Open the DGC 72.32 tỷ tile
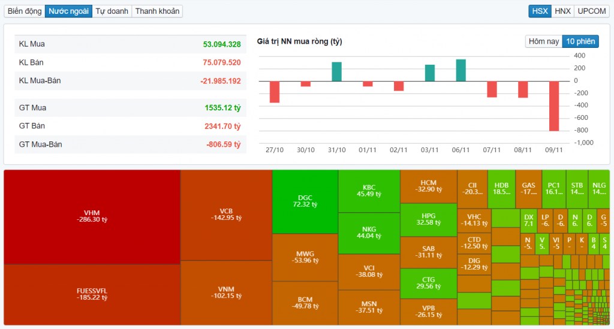614x329 pixels. coord(305,201)
